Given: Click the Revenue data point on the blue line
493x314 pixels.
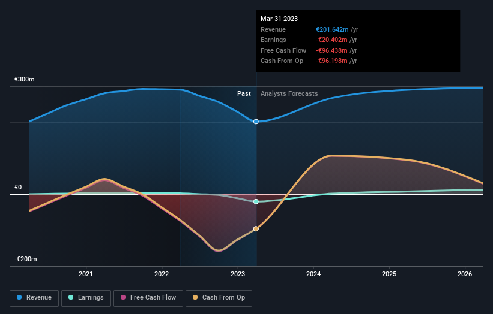Looking at the screenshot, I should [x=256, y=122].
